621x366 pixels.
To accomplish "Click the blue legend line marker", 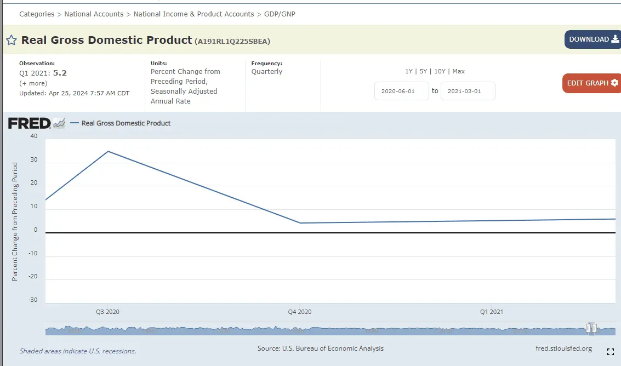I will click(x=75, y=123).
